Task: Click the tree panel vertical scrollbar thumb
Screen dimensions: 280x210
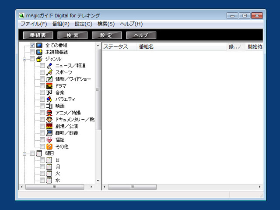Action: point(98,89)
